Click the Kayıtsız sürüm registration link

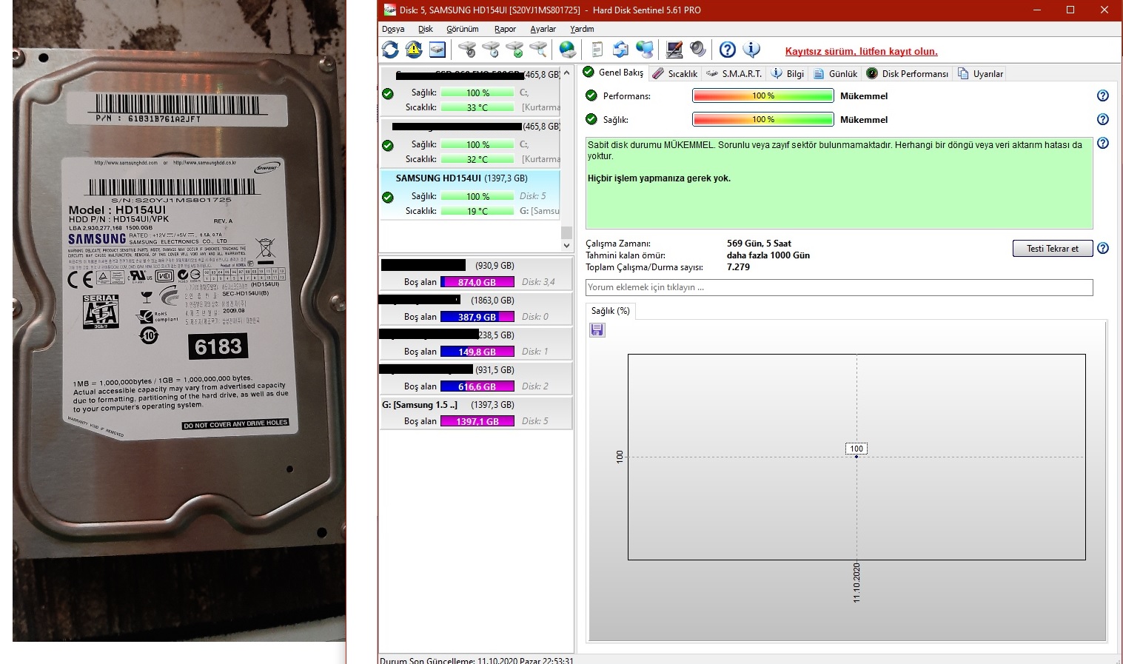click(x=862, y=51)
